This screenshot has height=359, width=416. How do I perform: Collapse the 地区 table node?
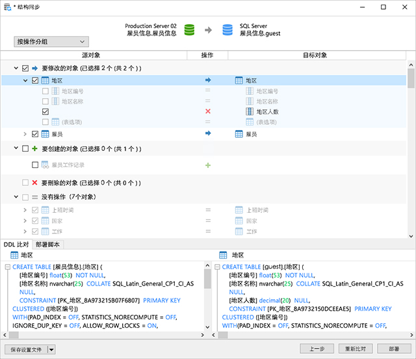[x=25, y=81]
